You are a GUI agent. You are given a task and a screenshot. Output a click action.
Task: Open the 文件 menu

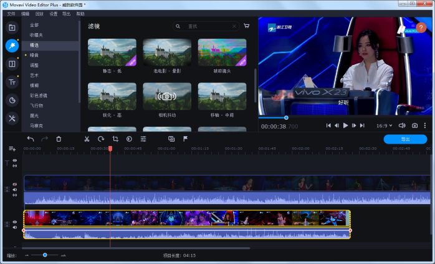click(11, 13)
